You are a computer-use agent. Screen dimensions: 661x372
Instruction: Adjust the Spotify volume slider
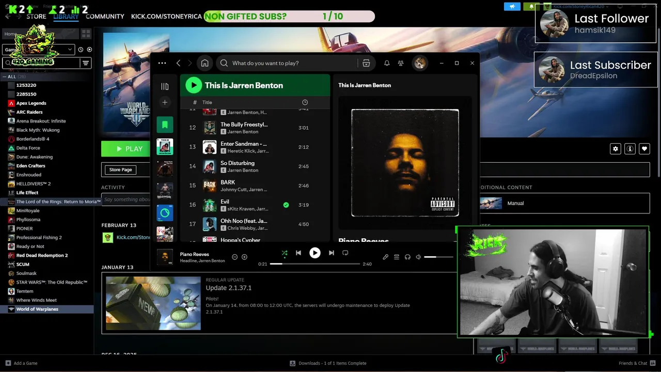[x=438, y=257]
